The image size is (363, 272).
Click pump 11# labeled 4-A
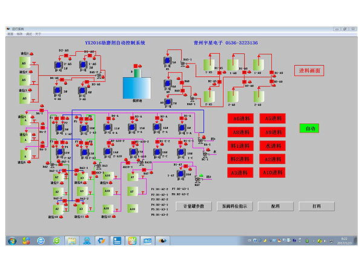[109, 128]
